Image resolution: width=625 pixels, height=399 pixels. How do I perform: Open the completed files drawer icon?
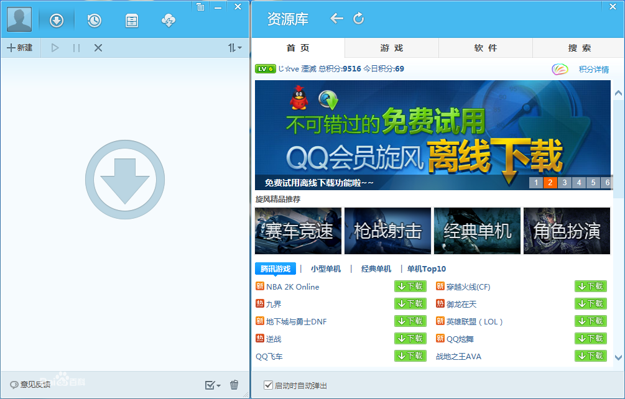[x=131, y=20]
